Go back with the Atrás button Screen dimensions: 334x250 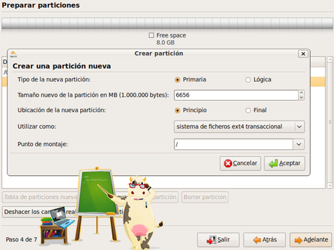(265, 240)
